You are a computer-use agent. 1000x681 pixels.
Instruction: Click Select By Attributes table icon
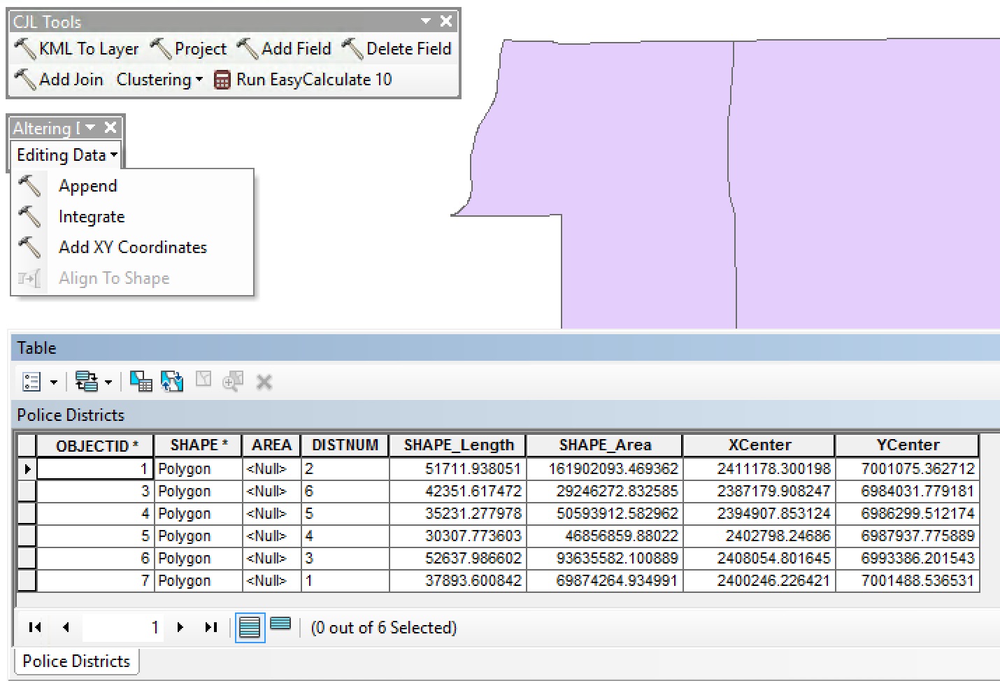point(141,382)
